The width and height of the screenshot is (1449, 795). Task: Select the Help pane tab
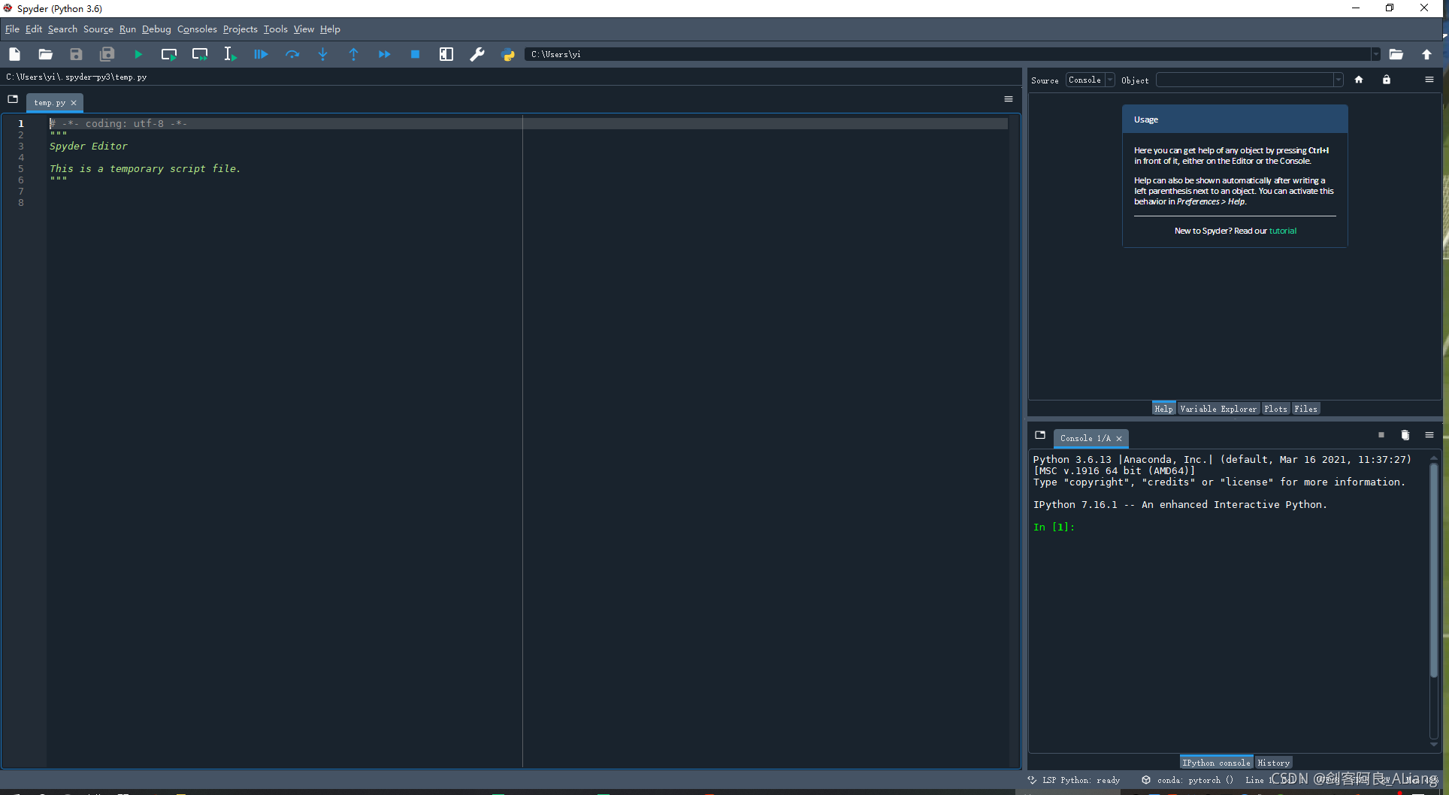(x=1163, y=409)
